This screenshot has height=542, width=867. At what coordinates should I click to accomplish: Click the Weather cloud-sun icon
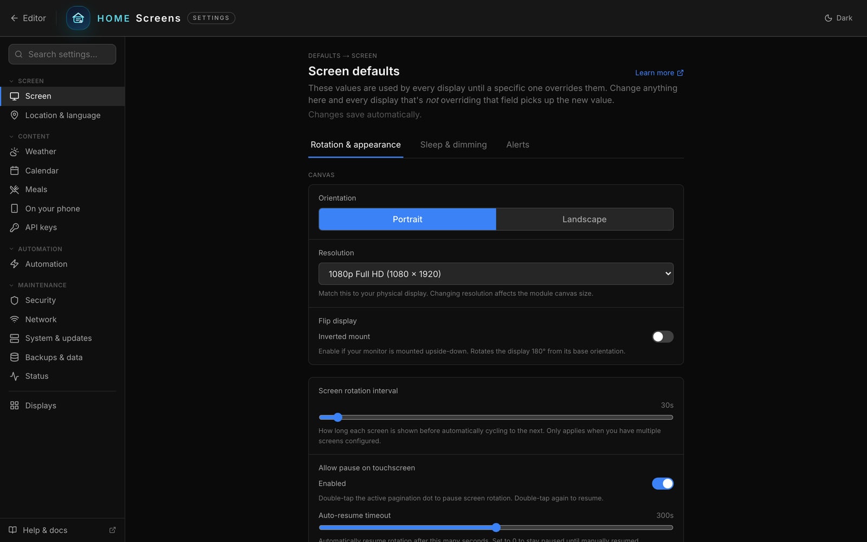click(x=15, y=151)
